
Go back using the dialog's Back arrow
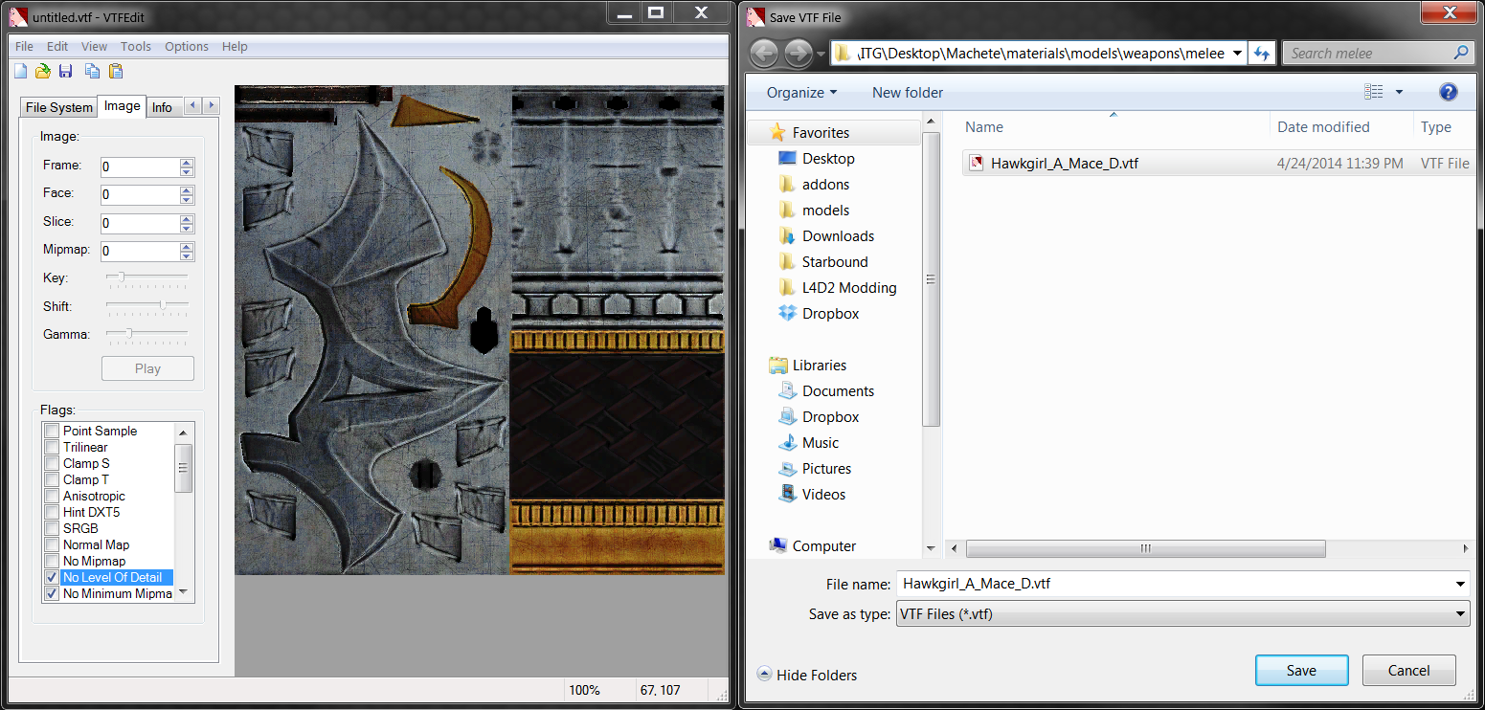(764, 54)
